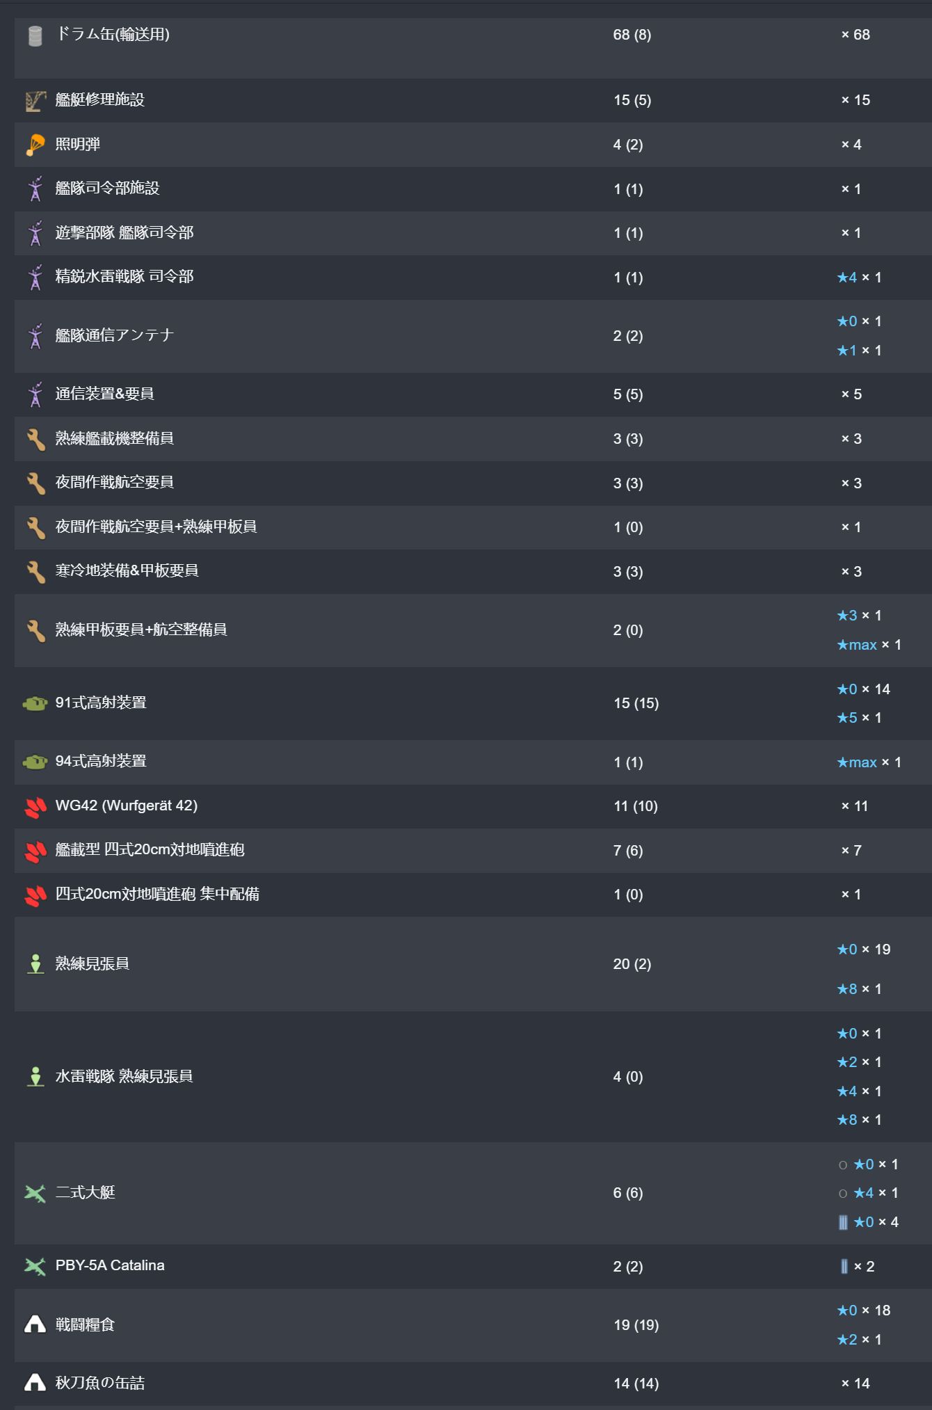Click the green plane icon for 二式大艇
This screenshot has height=1410, width=932.
click(x=35, y=1194)
